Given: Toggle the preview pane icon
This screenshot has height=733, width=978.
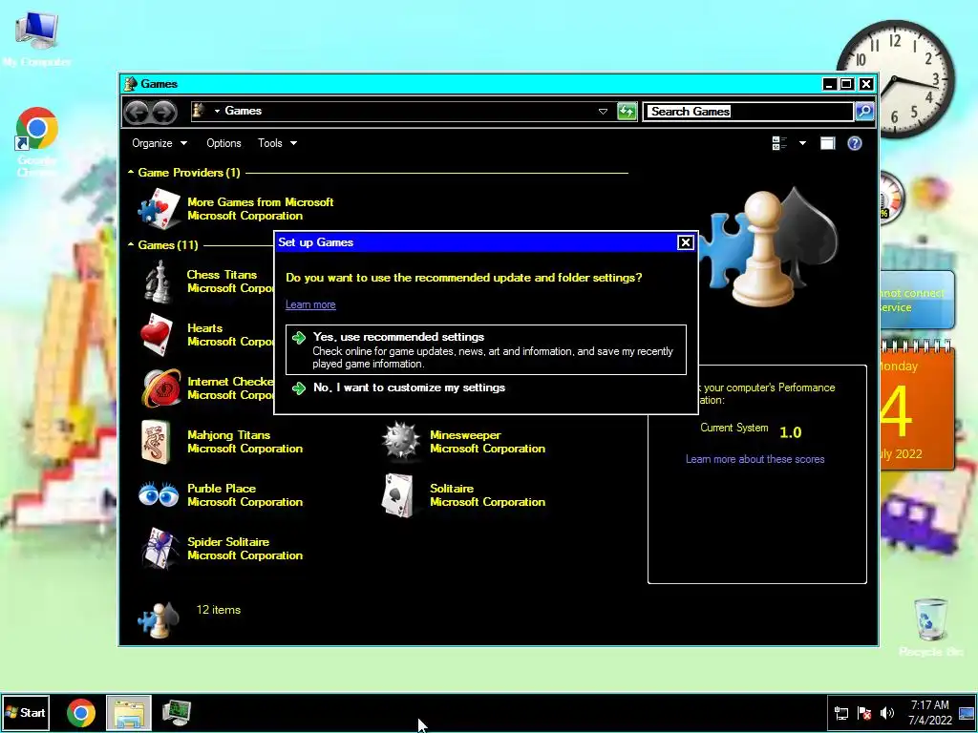Looking at the screenshot, I should point(827,143).
